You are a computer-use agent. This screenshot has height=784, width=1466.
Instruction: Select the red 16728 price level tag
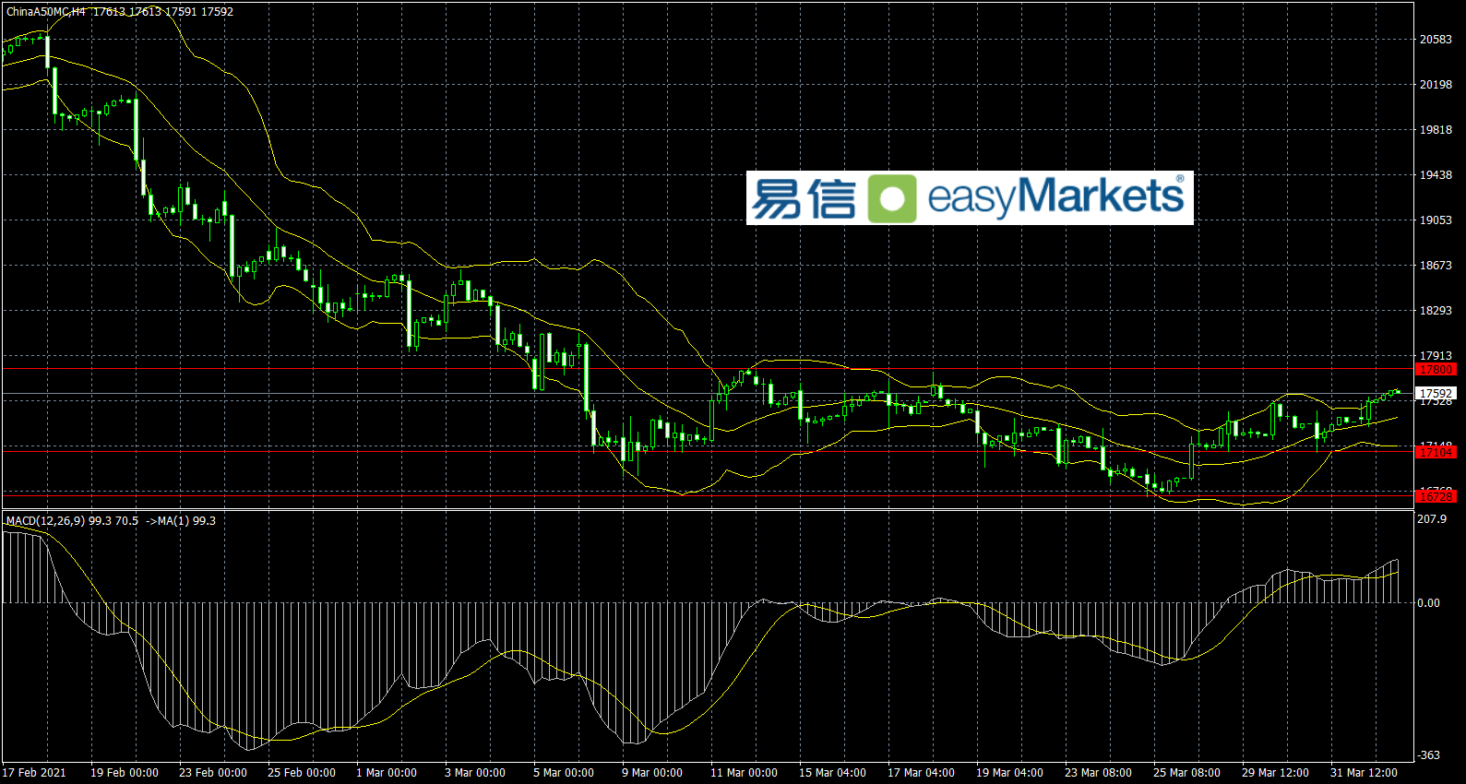1436,496
